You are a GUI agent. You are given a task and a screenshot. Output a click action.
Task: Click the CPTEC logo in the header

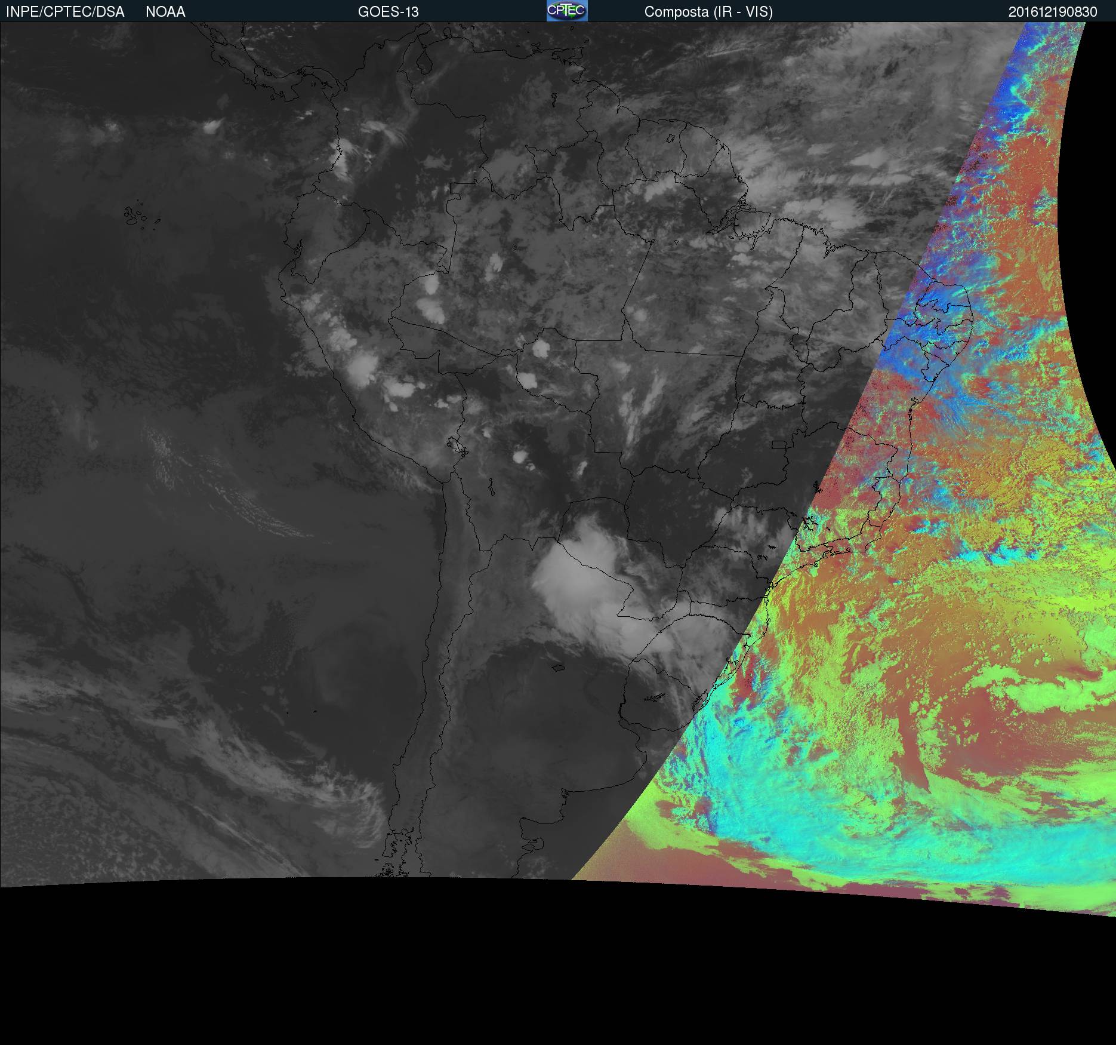coord(567,11)
